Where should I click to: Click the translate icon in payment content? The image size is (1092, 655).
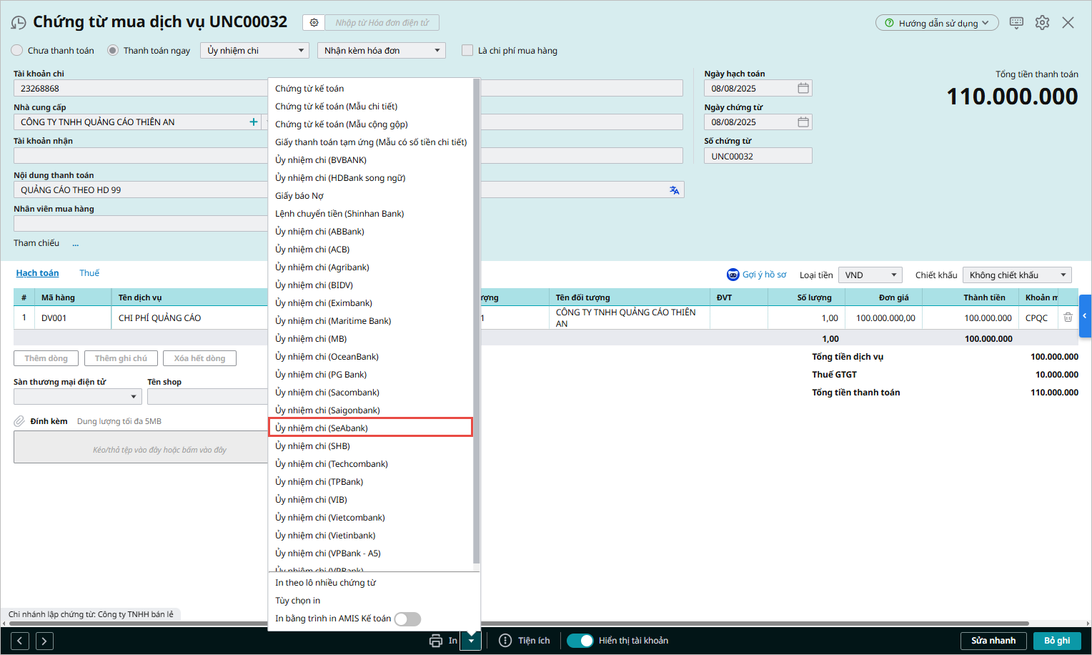[674, 190]
